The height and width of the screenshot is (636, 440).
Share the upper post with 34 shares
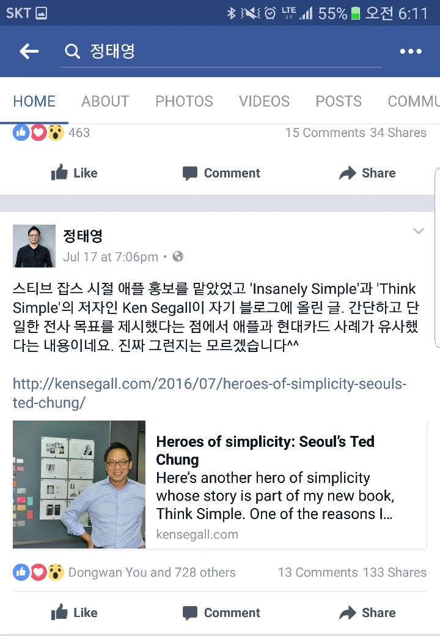click(x=367, y=173)
